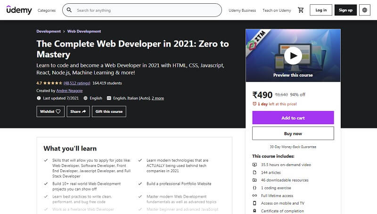Screen dimensions: 377x214
Task: Click the certificate of completion icon
Action: [254, 211]
